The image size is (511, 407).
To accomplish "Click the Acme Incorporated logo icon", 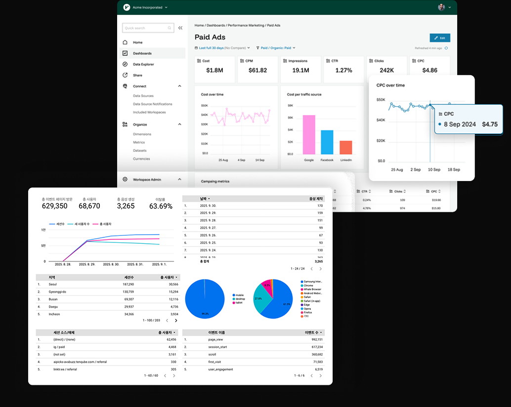I will pos(127,7).
